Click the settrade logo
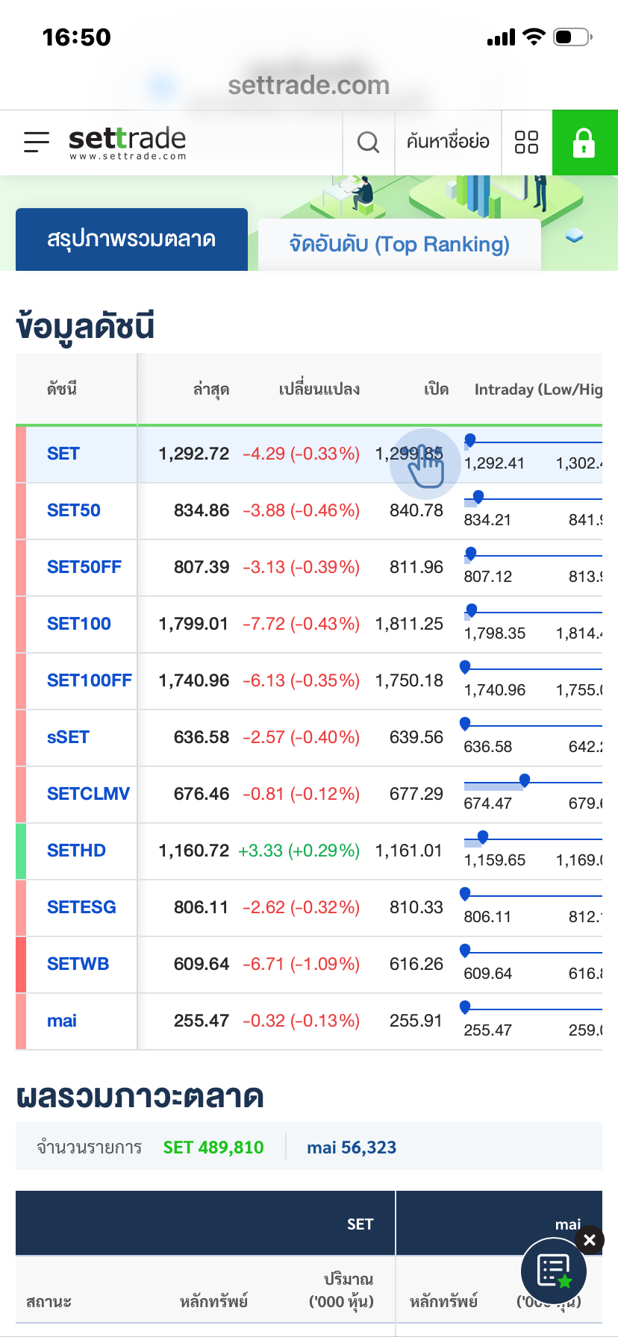This screenshot has width=618, height=1337. pos(127,142)
